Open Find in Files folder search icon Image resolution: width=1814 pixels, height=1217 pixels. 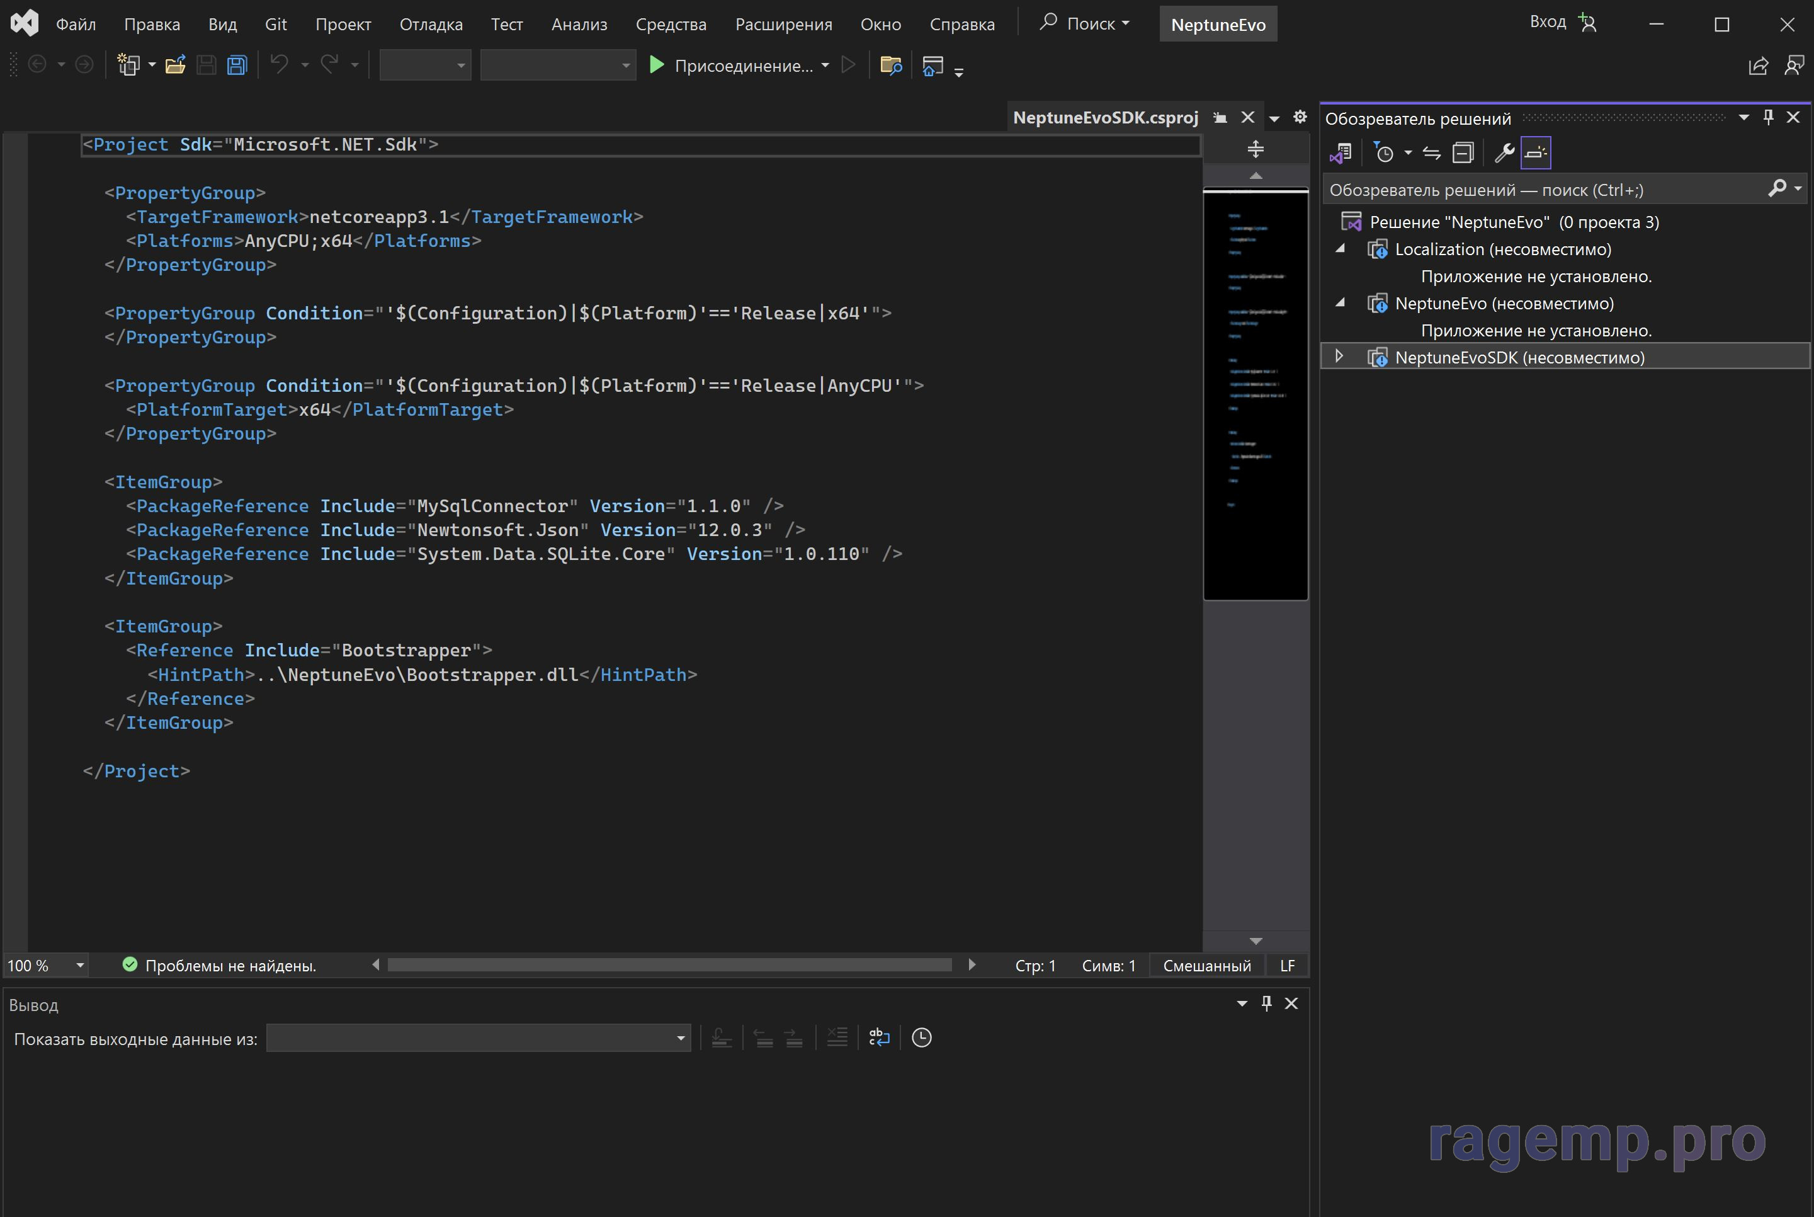(891, 66)
